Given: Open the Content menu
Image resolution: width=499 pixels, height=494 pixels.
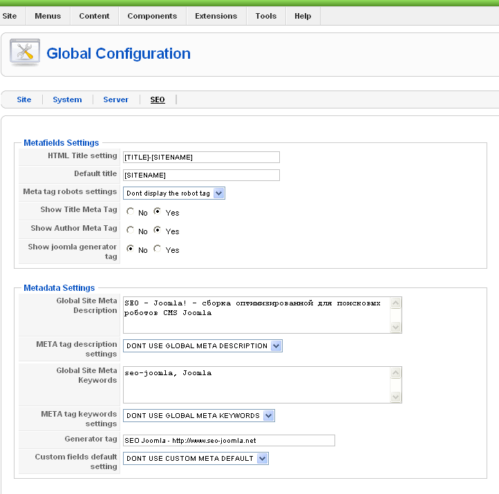Looking at the screenshot, I should 94,16.
